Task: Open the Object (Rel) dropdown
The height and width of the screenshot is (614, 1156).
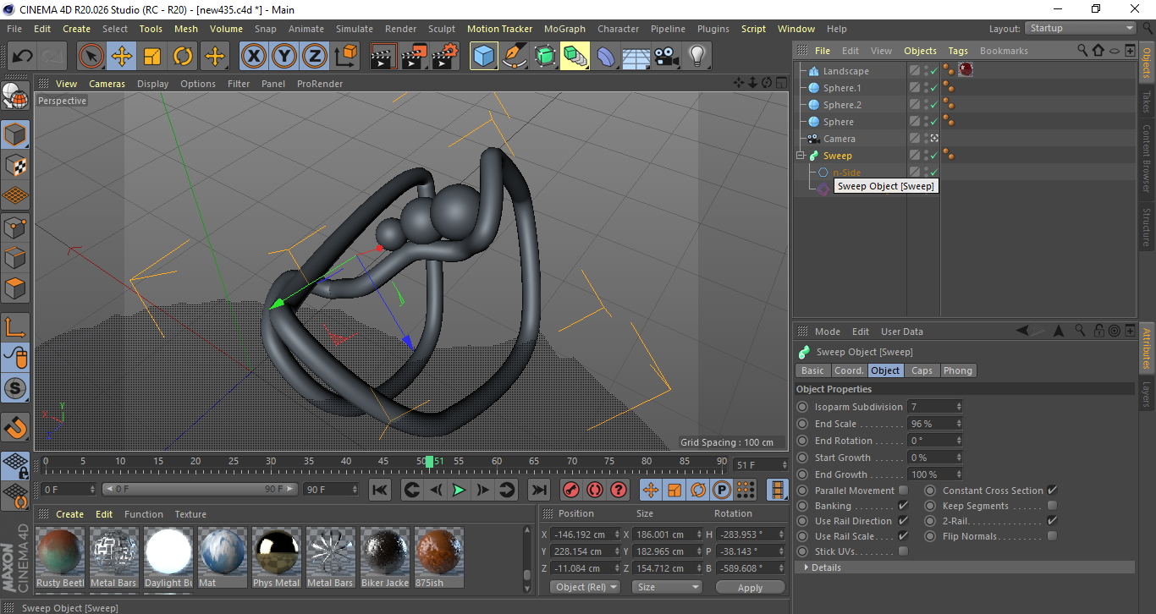Action: pos(585,586)
